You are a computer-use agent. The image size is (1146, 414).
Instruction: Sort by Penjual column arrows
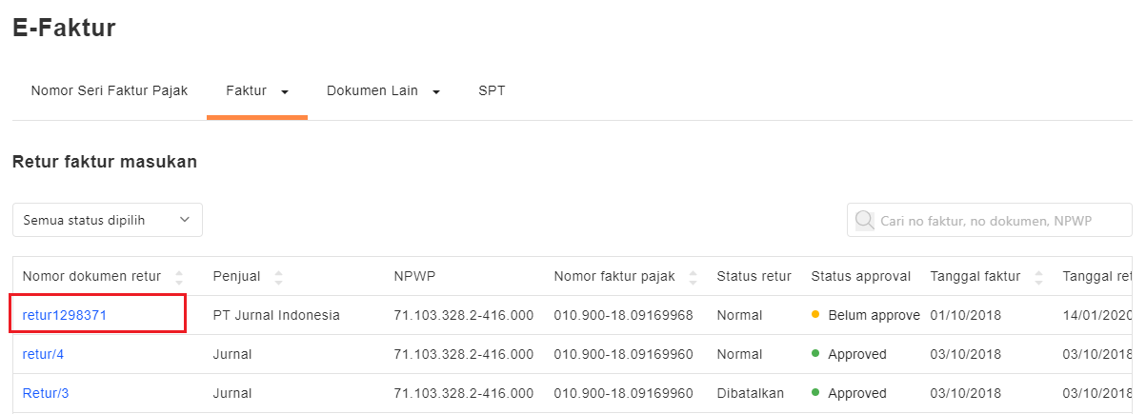[278, 277]
